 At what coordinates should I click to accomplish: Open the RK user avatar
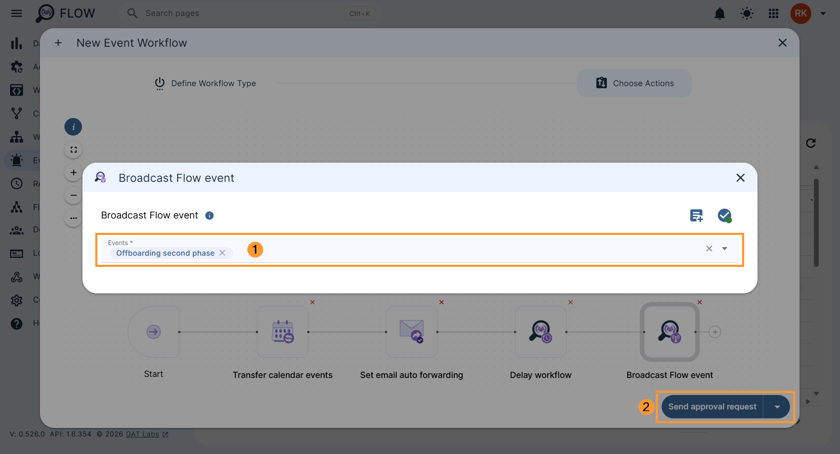point(801,13)
